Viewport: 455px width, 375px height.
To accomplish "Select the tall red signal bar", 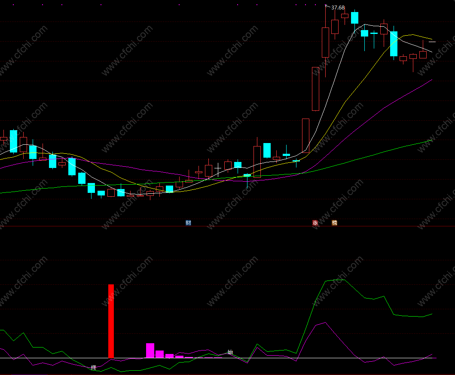I will (111, 321).
